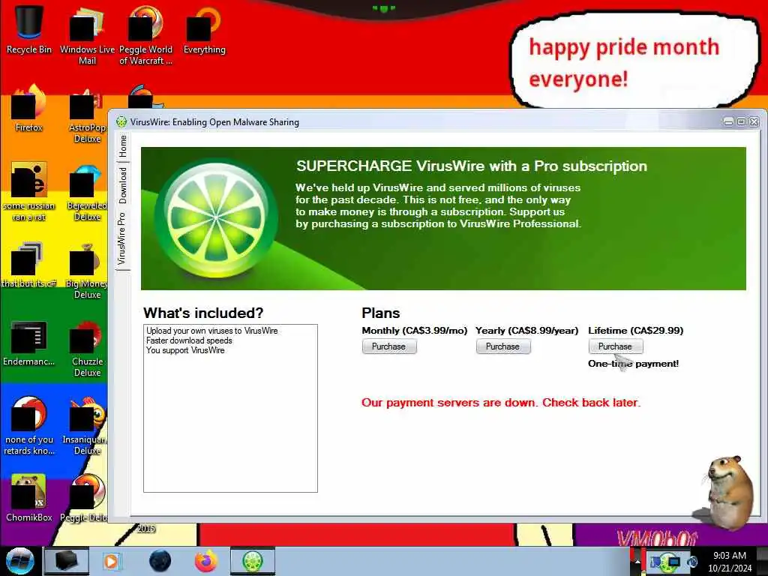Open AstroPop Deluxe desktop shortcut
Screen dimensions: 768x576
(x=87, y=114)
